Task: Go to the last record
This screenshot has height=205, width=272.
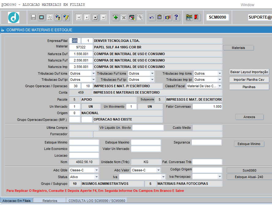Action: click(x=104, y=17)
